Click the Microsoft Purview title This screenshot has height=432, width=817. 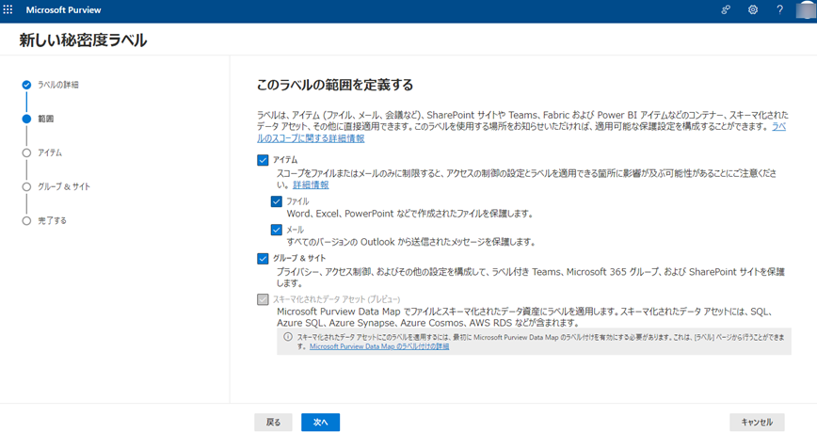[x=63, y=10]
